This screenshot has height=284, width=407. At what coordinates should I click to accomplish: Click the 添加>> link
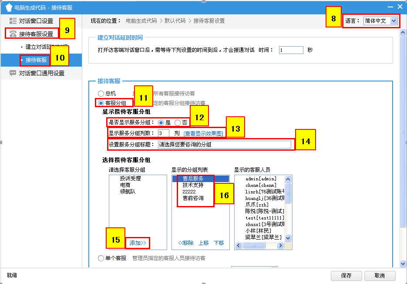click(x=138, y=243)
